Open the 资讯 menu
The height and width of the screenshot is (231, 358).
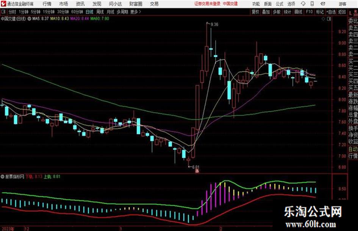[80, 4]
